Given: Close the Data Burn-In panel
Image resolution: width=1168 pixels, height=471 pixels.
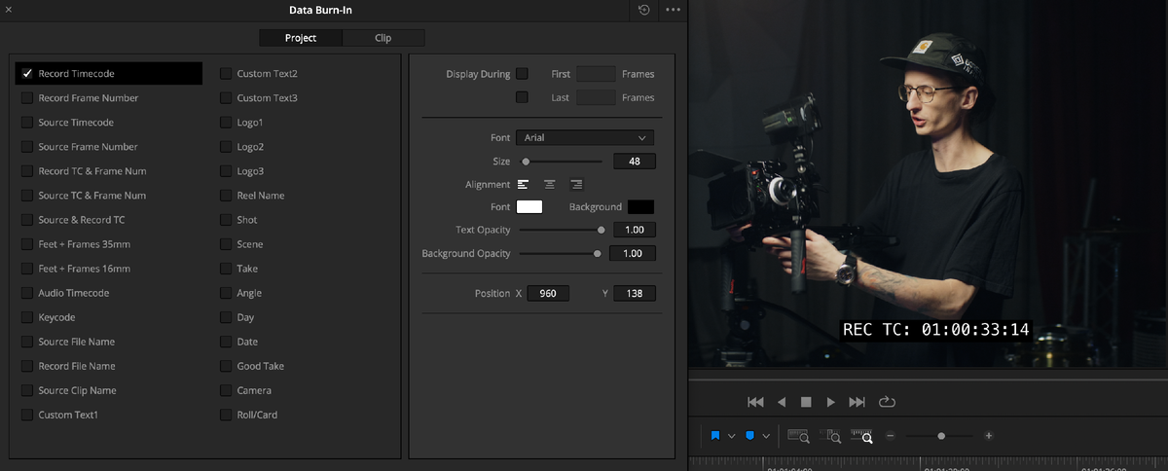Looking at the screenshot, I should click(9, 10).
